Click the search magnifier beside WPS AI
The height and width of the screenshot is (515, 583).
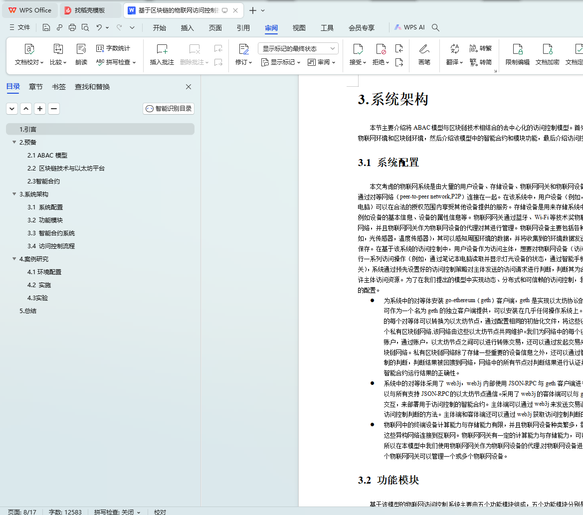pyautogui.click(x=435, y=28)
